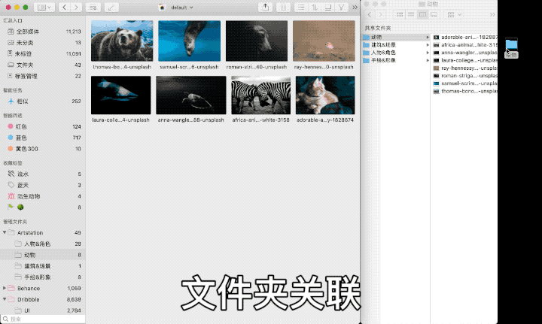This screenshot has width=542, height=324.
Task: Select the 红色 smart filter
Action: pyautogui.click(x=43, y=126)
